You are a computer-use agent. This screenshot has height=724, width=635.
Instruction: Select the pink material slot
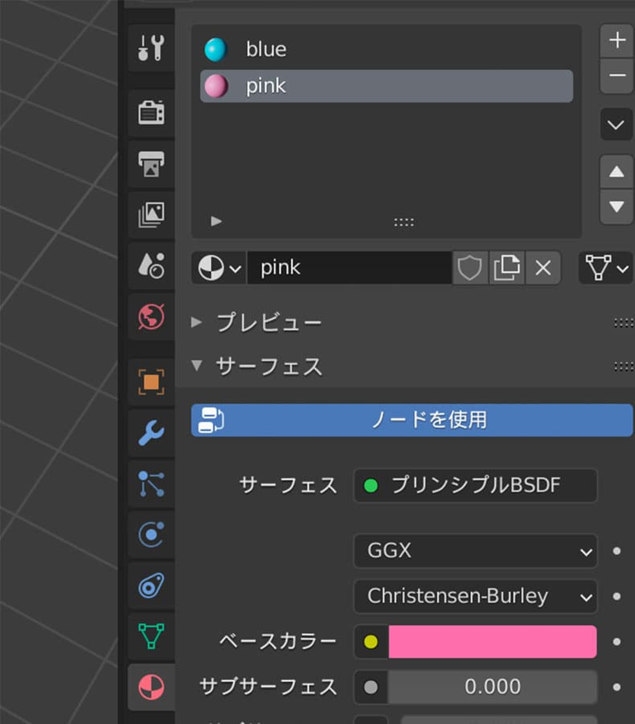(387, 86)
